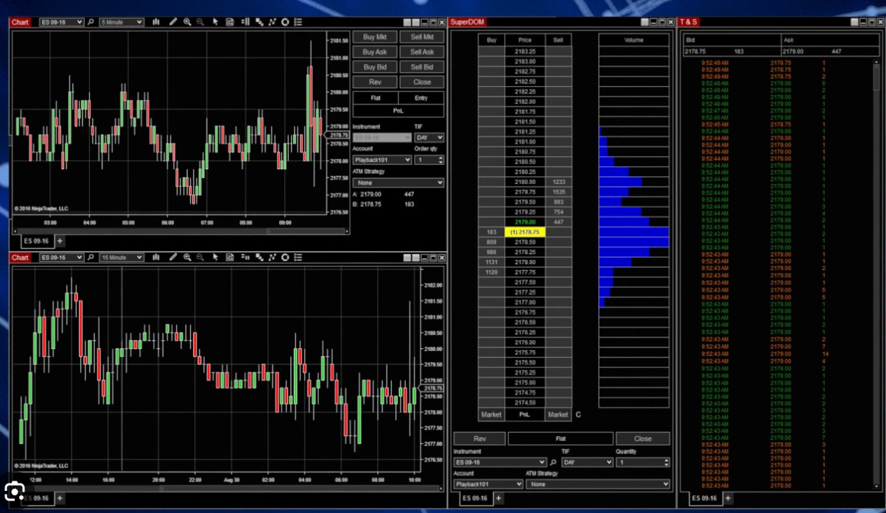This screenshot has width=886, height=513.
Task: Add new tab under 5 Minute chart
Action: click(60, 241)
